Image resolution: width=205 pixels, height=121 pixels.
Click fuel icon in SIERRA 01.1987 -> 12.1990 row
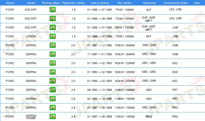[52, 45]
